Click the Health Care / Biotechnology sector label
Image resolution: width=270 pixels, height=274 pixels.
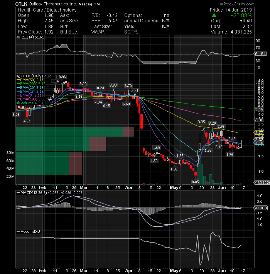[47, 10]
